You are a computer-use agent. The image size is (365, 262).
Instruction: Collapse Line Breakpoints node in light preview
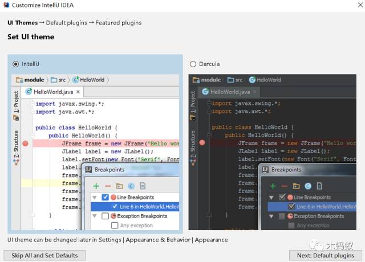(x=95, y=198)
